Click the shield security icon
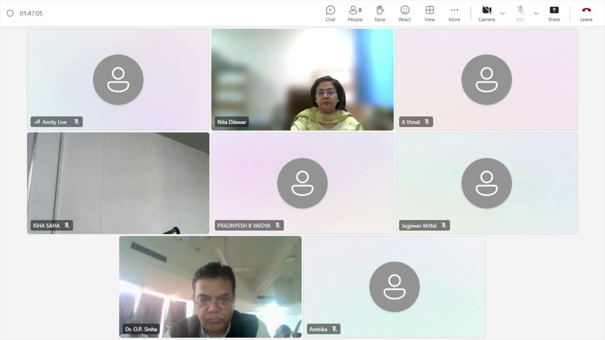The height and width of the screenshot is (340, 605). click(x=10, y=13)
